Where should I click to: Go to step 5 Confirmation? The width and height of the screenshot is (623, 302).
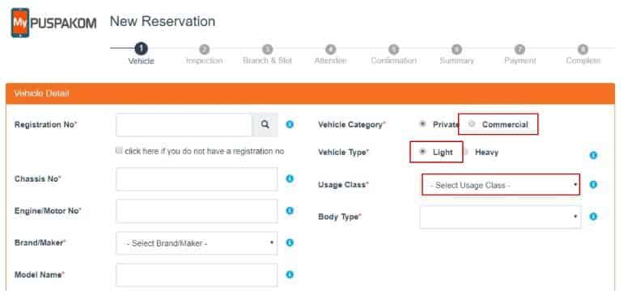click(x=394, y=54)
